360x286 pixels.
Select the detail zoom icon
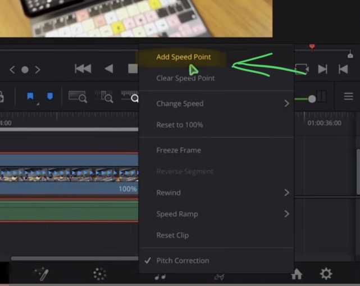[104, 97]
